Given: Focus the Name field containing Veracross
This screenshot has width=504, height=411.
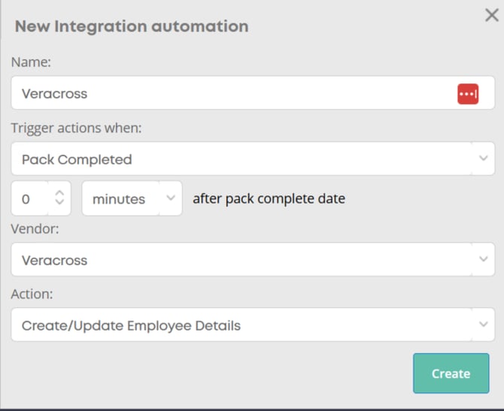Looking at the screenshot, I should tap(226, 94).
